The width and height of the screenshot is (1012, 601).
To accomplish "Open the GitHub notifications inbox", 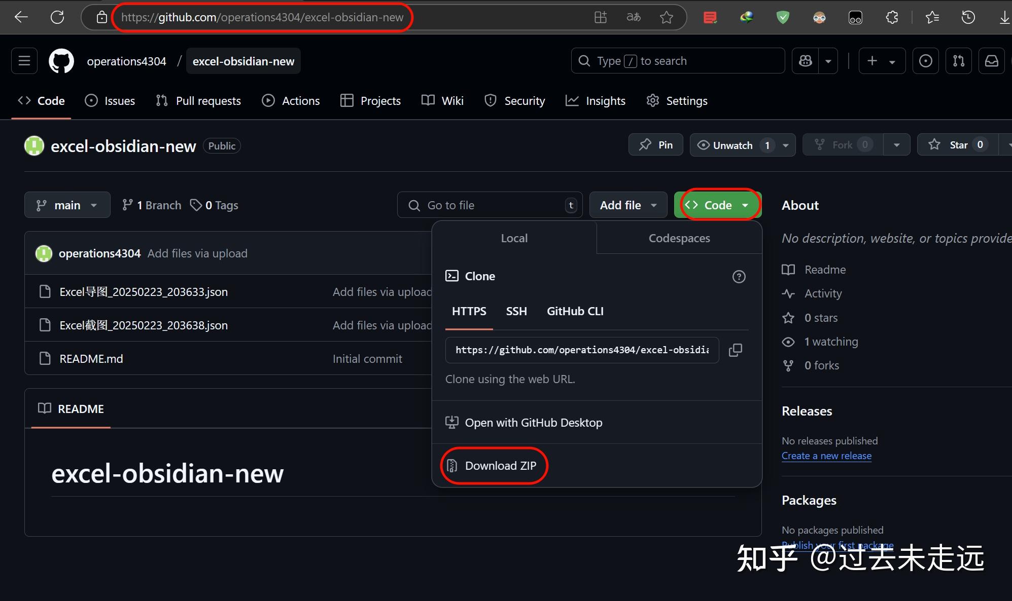I will [x=992, y=61].
